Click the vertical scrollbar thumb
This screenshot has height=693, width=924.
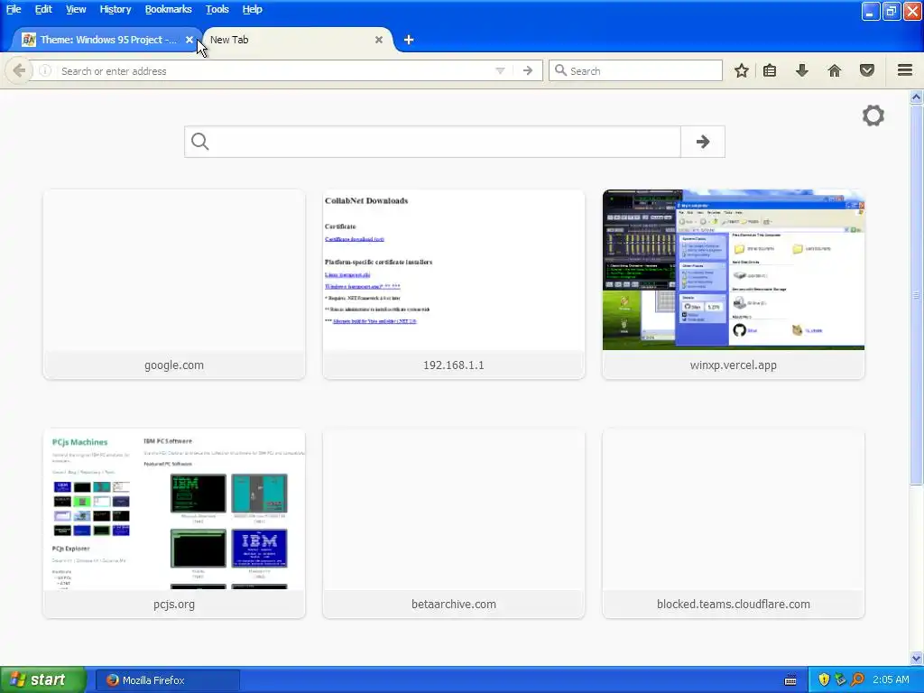point(917,295)
